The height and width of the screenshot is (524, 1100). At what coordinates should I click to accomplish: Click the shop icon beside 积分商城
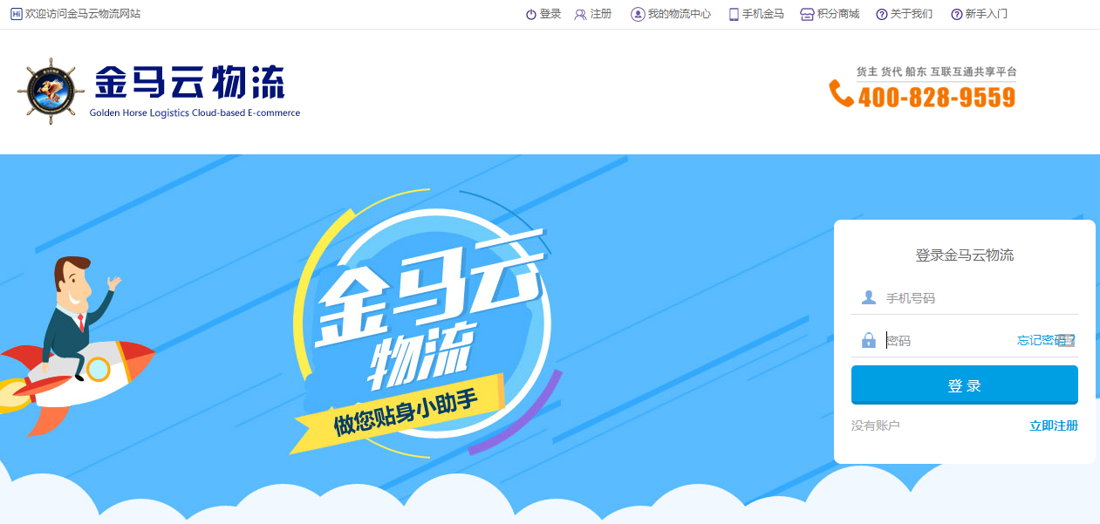807,14
